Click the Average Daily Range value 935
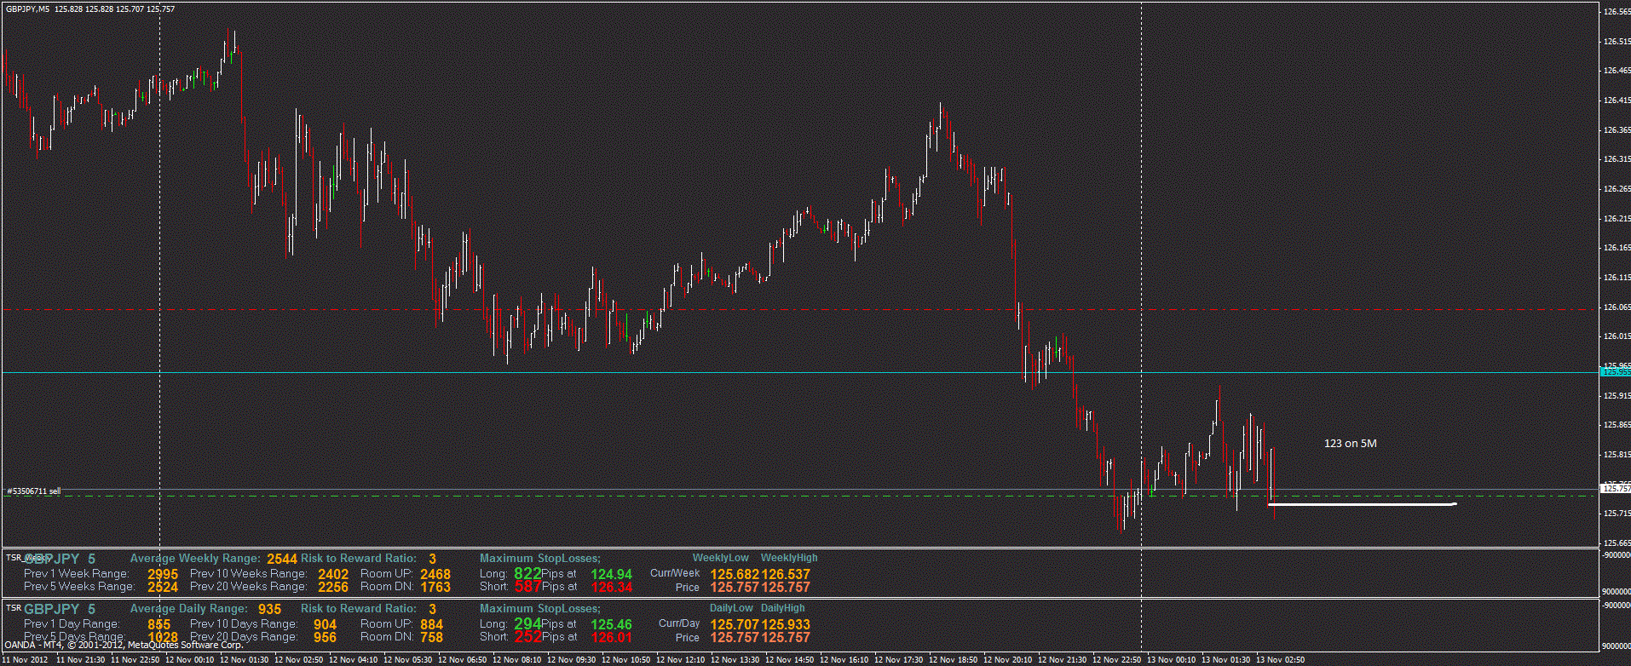Screen dimensions: 1631x666 click(x=269, y=610)
